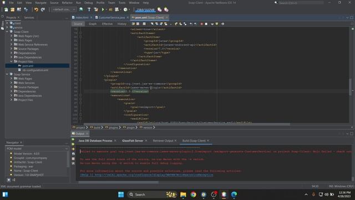This screenshot has width=355, height=200.
Task: Expand Java Dependencies under Soap-Client
Action: click(x=11, y=57)
